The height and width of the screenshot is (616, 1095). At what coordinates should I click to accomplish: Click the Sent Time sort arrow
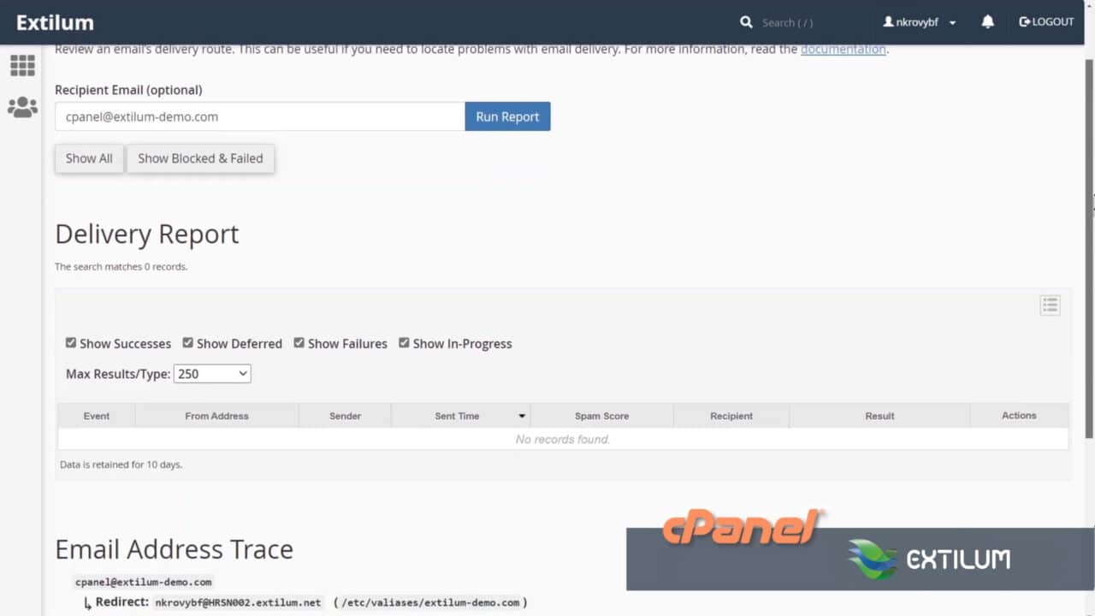[x=522, y=416]
